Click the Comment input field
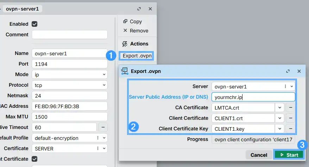This screenshot has width=309, height=167. [x=70, y=35]
